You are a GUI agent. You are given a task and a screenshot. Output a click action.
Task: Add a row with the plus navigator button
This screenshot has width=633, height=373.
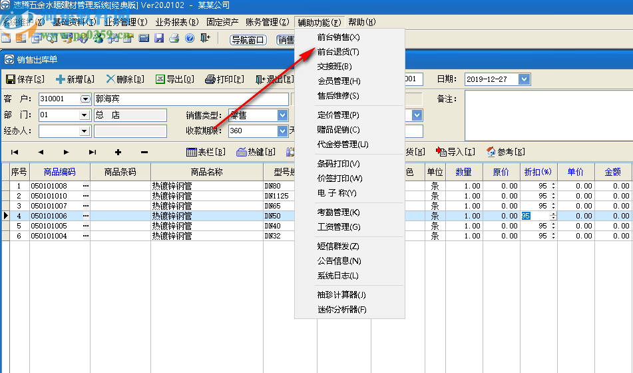[x=118, y=152]
